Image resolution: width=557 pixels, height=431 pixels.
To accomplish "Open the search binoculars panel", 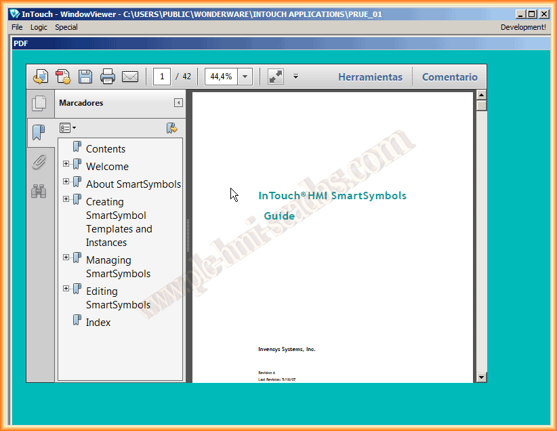I will tap(39, 191).
